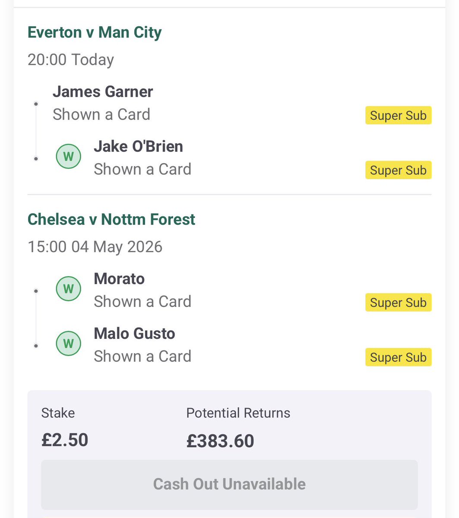The image size is (459, 518).
Task: Click Super Sub badge for Morato
Action: click(x=398, y=303)
